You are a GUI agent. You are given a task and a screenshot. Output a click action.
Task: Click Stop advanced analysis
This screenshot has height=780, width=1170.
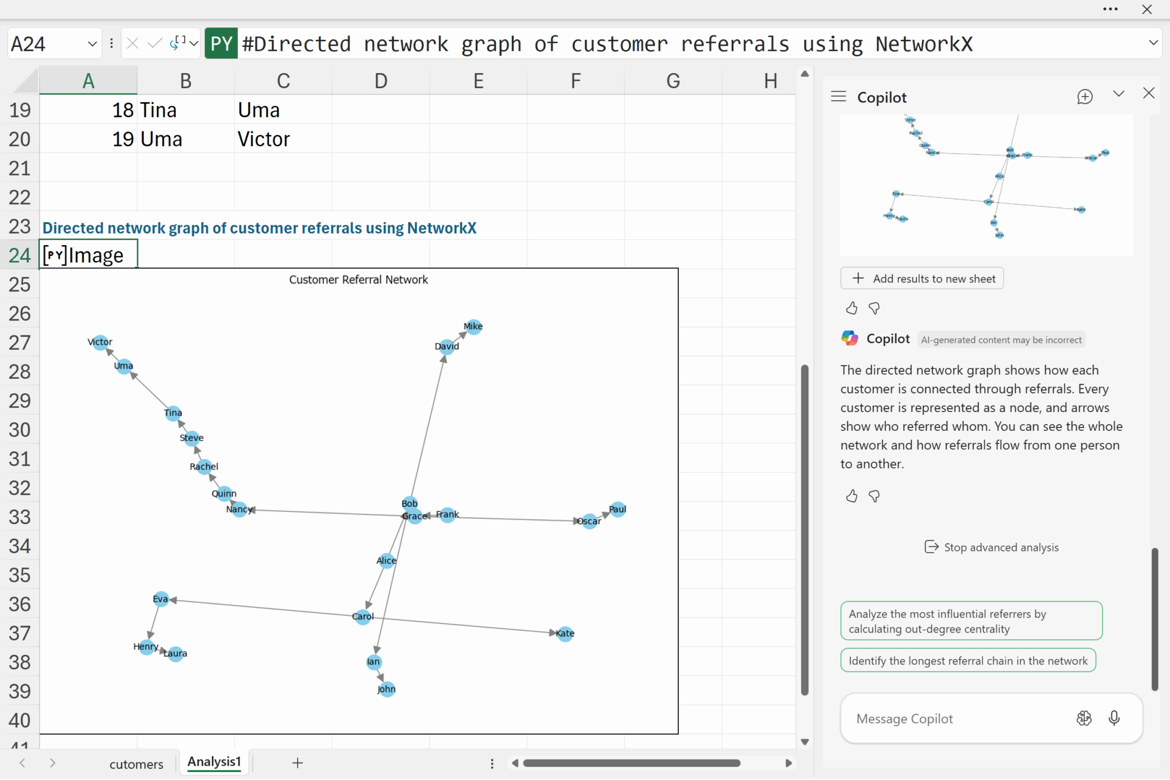991,547
